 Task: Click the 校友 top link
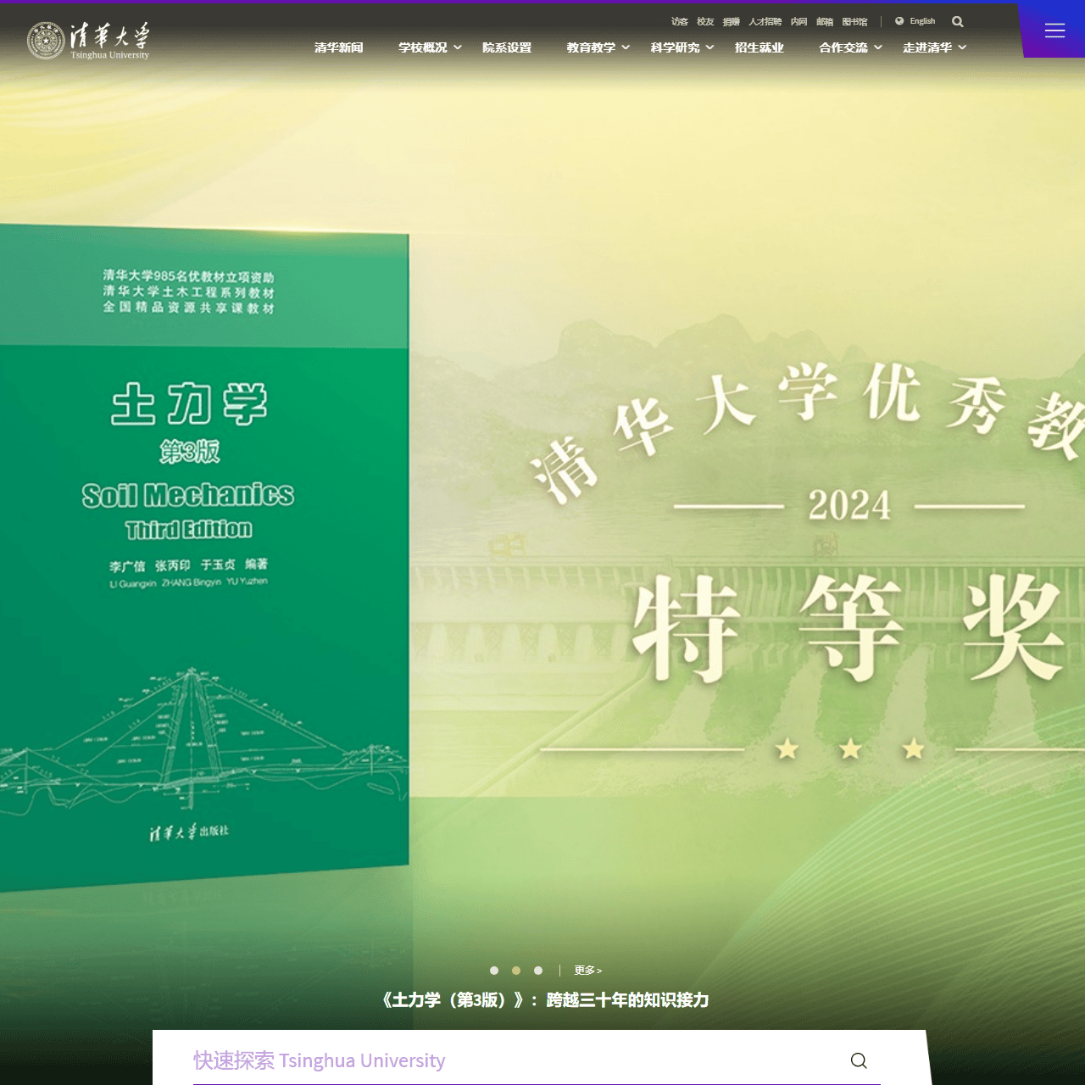705,22
